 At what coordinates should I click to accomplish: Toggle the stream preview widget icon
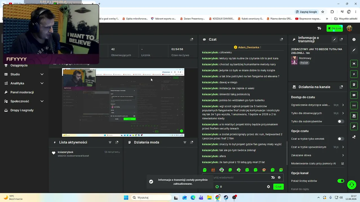(x=354, y=64)
